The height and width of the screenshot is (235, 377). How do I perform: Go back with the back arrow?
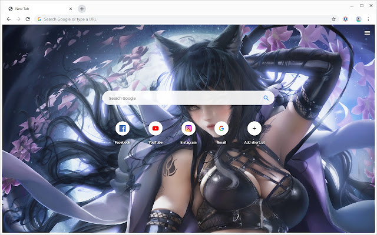(x=9, y=19)
